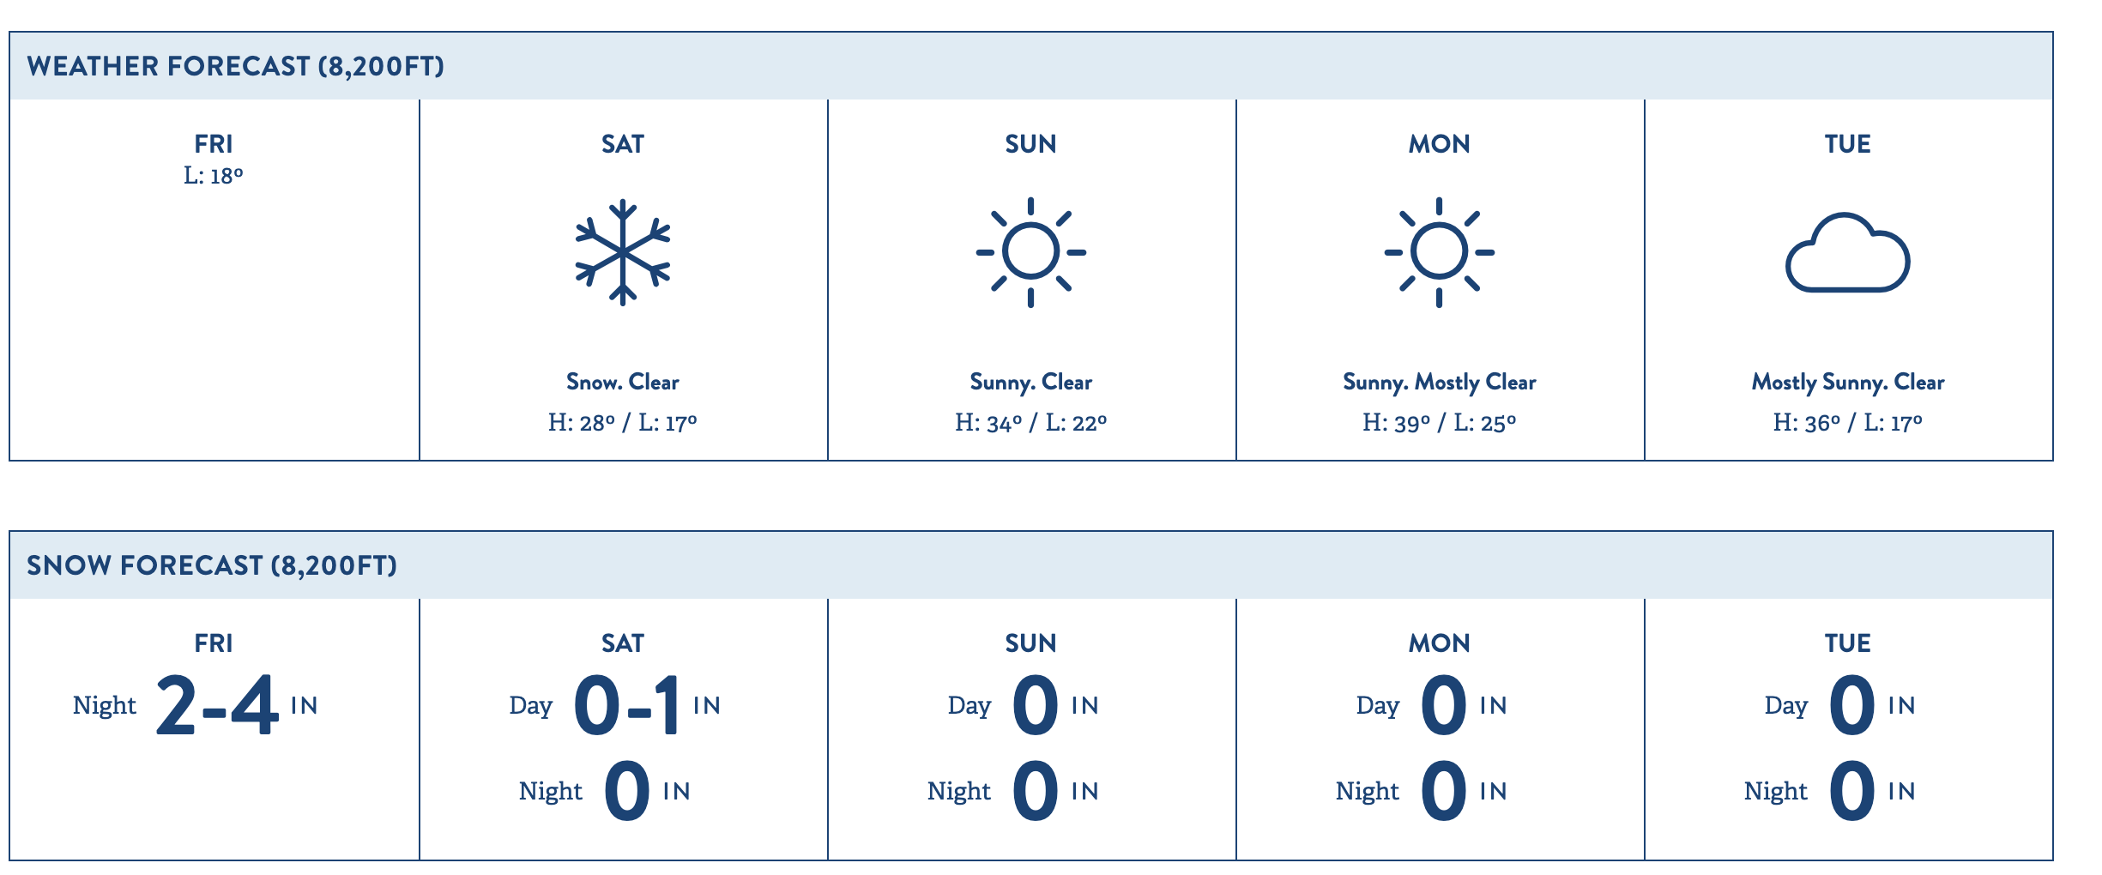Click the Sunday sun weather icon

[1030, 252]
